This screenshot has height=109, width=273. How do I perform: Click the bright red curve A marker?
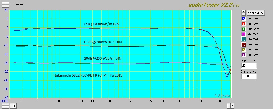point(244,24)
